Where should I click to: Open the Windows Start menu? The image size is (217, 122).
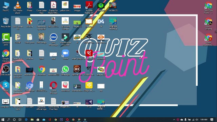tap(3, 120)
